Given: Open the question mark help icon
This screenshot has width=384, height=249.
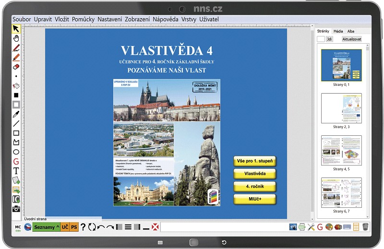Looking at the screenshot, I should coord(83,227).
